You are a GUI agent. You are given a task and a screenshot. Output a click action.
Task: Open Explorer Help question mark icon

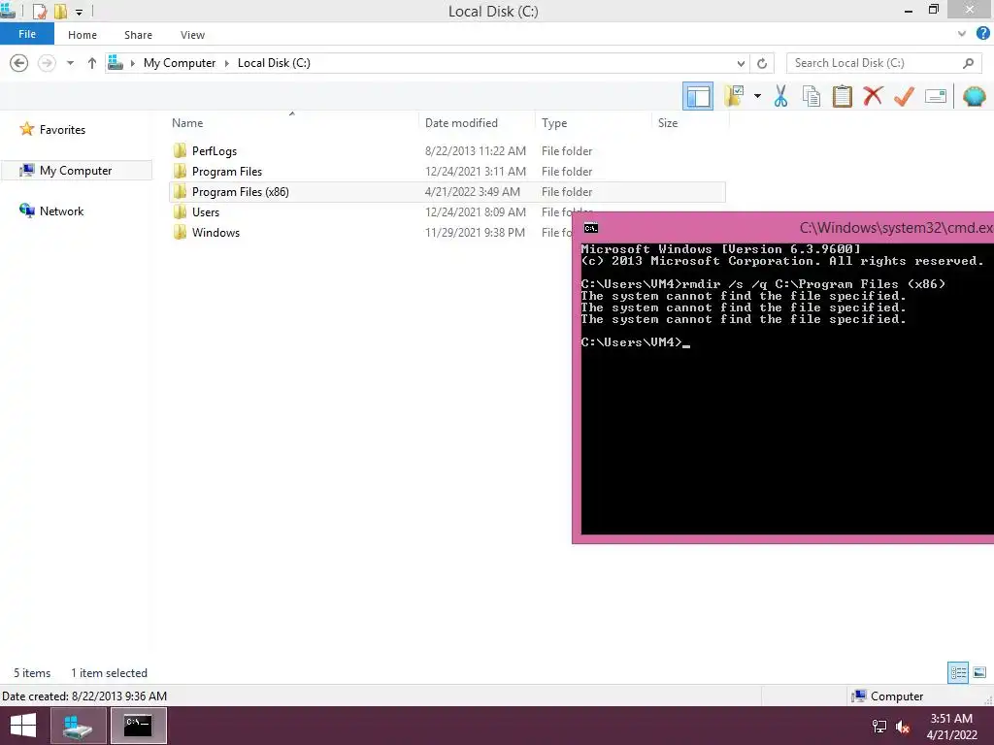982,34
